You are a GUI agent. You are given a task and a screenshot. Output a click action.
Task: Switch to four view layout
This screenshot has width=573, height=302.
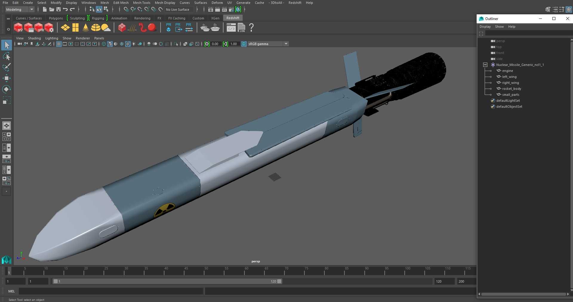6,137
